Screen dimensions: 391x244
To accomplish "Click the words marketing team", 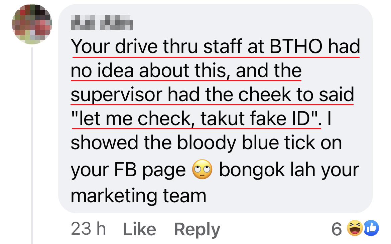I will tap(139, 196).
